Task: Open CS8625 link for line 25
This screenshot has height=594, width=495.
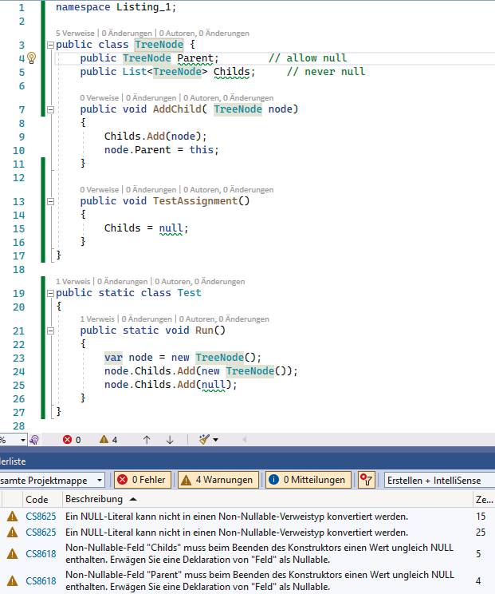Action: click(41, 533)
